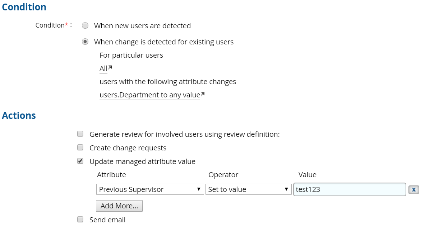Uncheck Update managed attribute value checkbox
Screen dimensions: 425x227
80,161
